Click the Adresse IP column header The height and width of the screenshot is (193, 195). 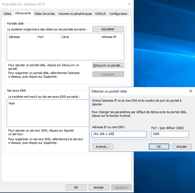point(112,37)
